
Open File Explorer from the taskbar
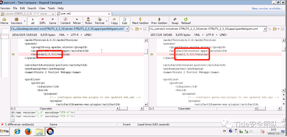tap(39, 131)
